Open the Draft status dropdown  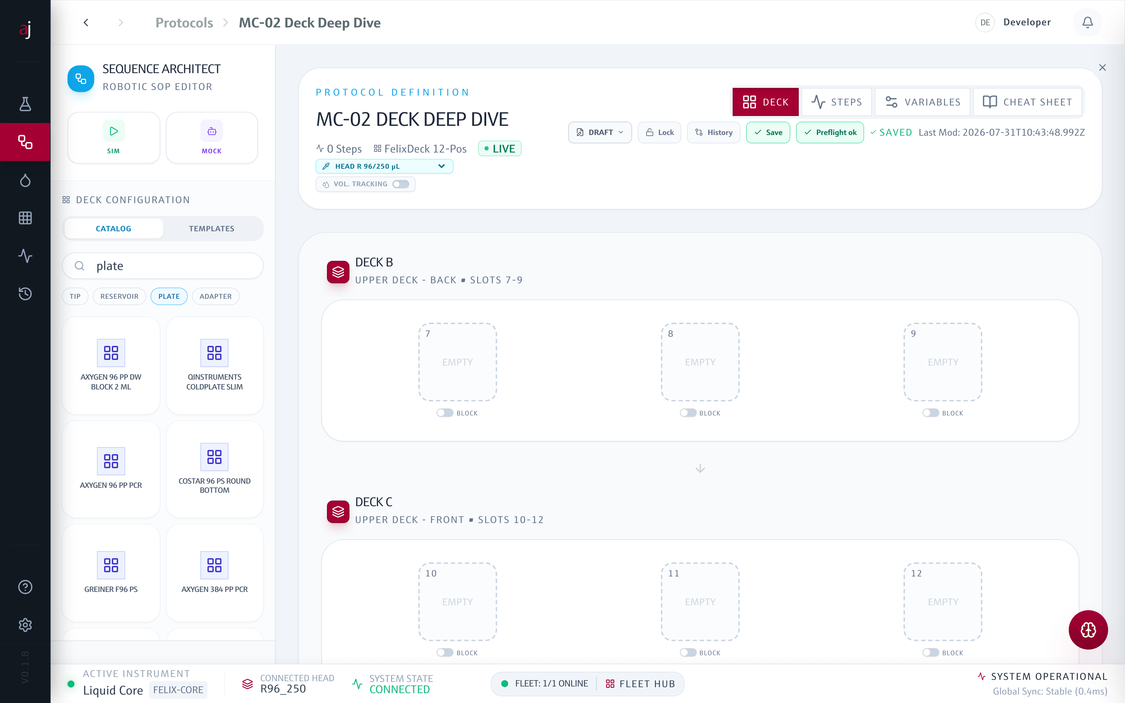(600, 133)
